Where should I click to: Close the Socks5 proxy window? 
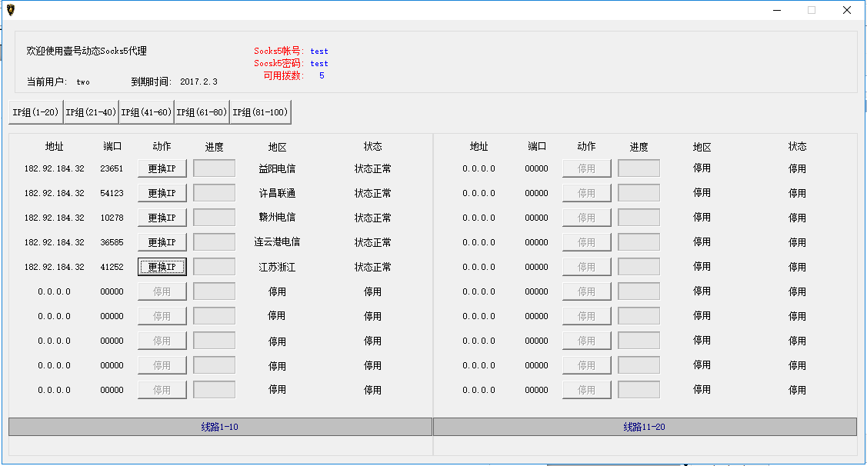point(846,10)
